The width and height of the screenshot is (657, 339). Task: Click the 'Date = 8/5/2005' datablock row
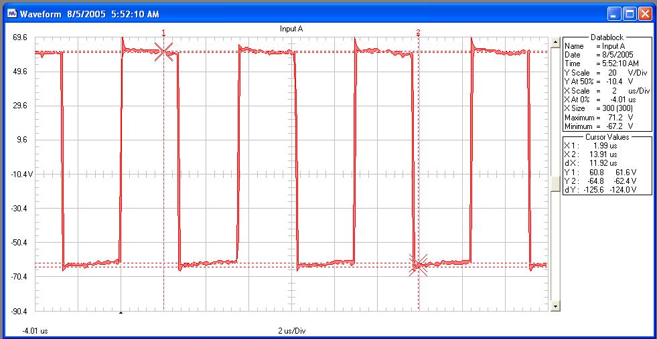(x=599, y=55)
